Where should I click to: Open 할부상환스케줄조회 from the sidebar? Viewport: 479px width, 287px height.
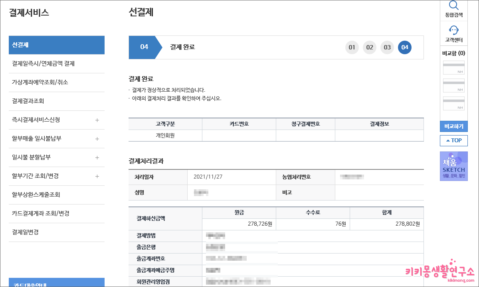coord(56,195)
